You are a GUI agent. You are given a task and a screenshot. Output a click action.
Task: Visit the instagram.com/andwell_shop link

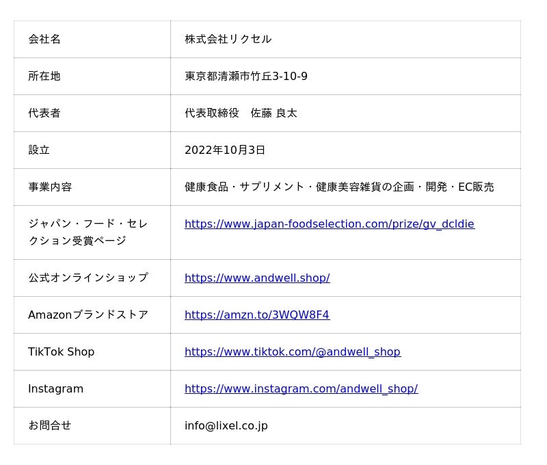tap(301, 389)
